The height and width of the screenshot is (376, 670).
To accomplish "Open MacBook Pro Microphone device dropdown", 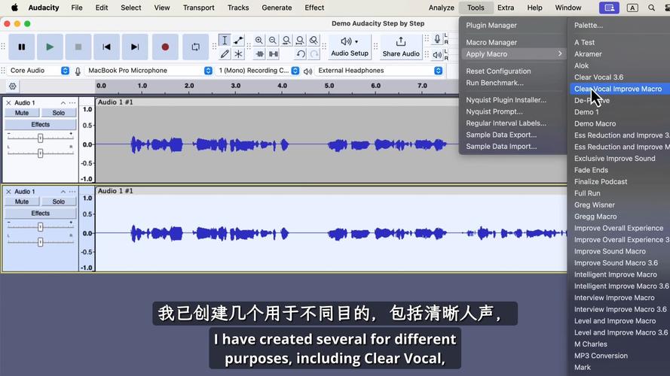I will tap(148, 71).
